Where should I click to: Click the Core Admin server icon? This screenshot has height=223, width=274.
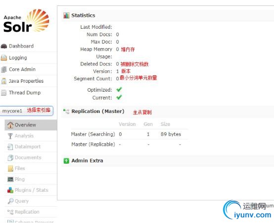(x=4, y=69)
